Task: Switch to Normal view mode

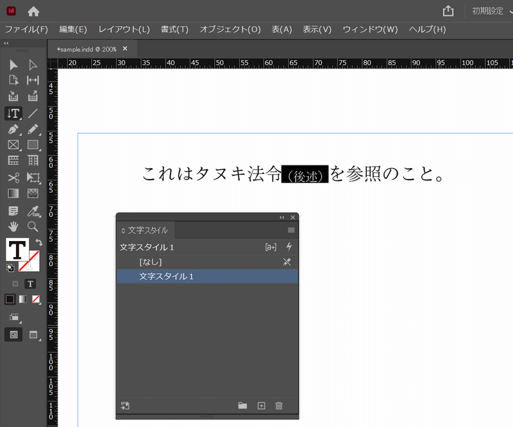Action: [13, 335]
